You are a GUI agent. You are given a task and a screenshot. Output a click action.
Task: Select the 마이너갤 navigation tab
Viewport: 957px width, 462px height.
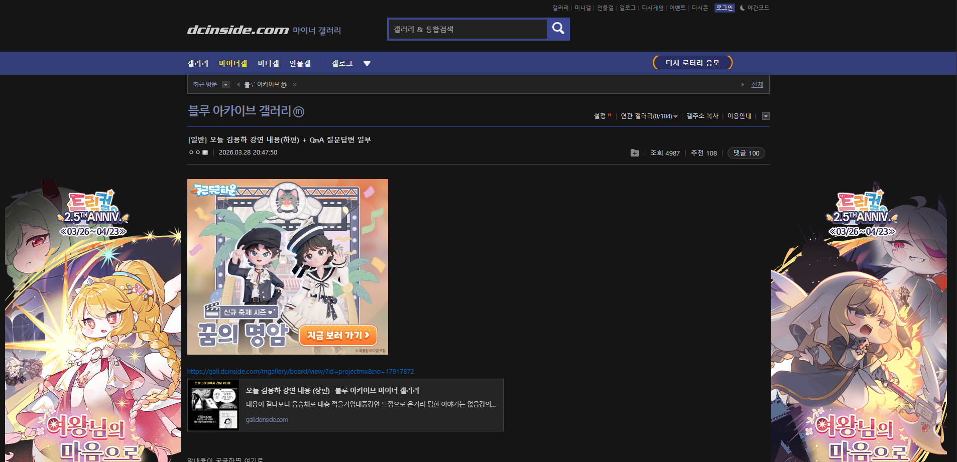click(233, 64)
